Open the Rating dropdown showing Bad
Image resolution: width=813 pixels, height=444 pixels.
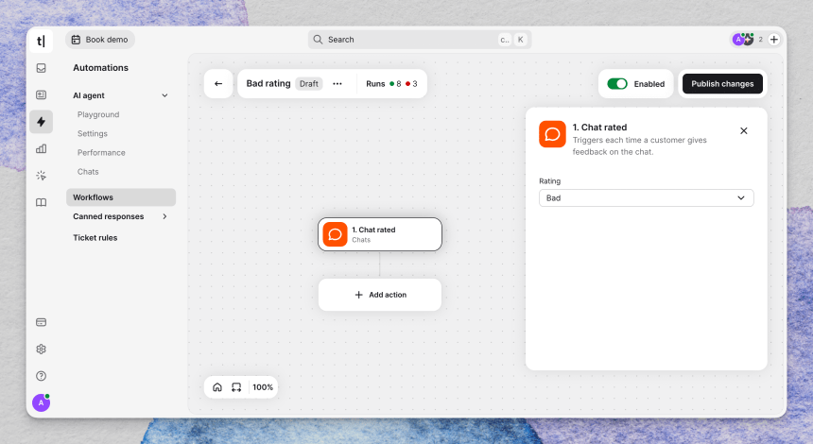tap(646, 197)
